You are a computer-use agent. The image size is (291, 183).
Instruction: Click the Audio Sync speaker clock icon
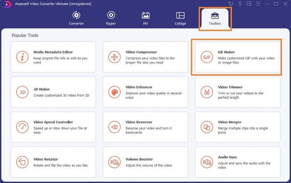[x=207, y=162]
